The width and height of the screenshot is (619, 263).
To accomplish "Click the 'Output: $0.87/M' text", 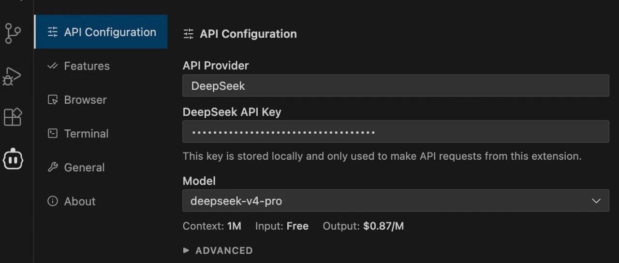I will [363, 226].
